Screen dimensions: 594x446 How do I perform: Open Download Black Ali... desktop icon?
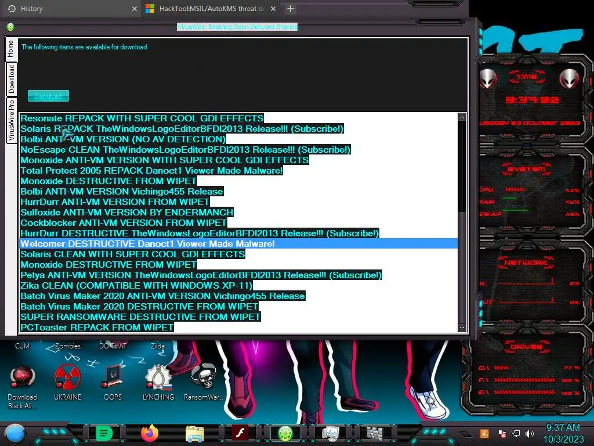tap(23, 387)
